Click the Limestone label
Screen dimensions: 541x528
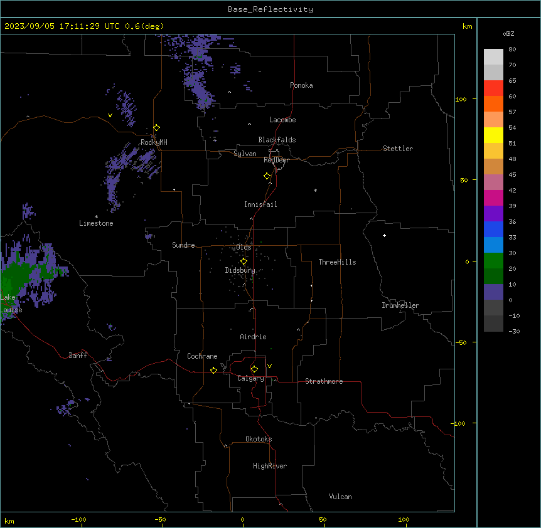click(x=96, y=223)
